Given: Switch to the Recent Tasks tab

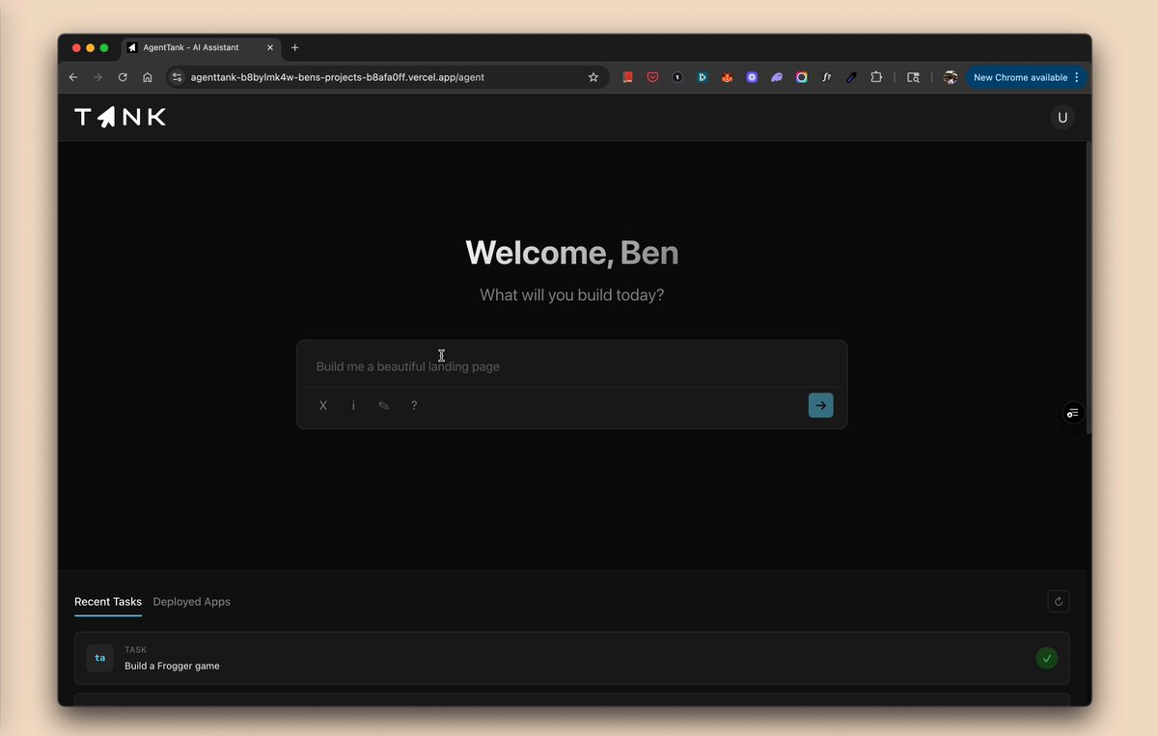Looking at the screenshot, I should coord(108,602).
